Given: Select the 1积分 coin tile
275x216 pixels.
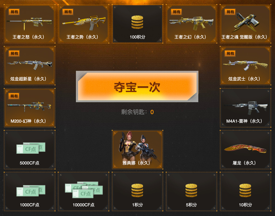Looking at the screenshot, I should [137, 192].
